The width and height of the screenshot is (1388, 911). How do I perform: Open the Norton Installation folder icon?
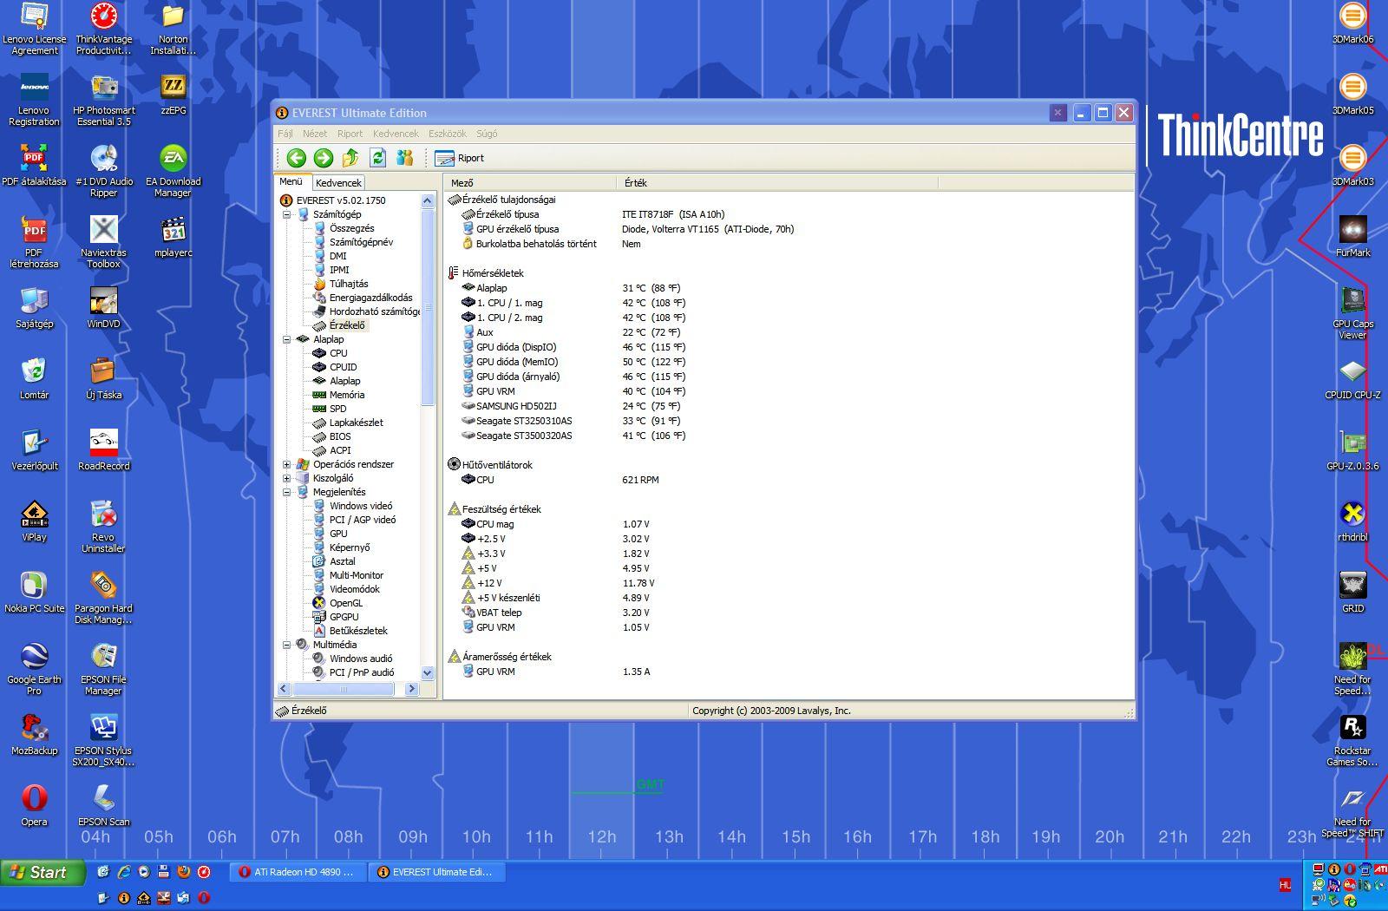point(173,29)
